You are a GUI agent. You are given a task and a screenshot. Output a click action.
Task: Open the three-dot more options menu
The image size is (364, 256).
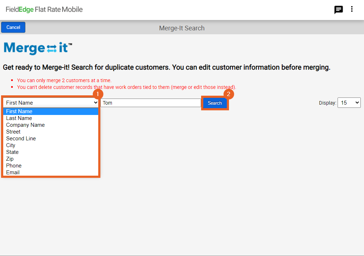coord(352,10)
